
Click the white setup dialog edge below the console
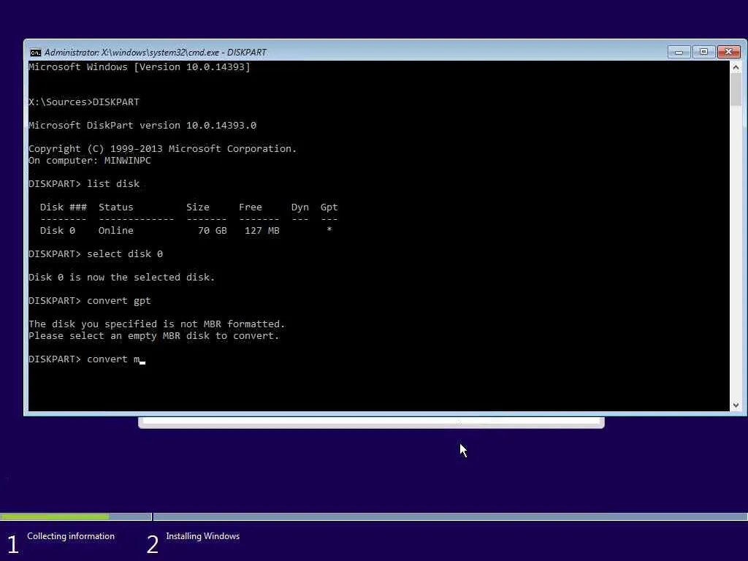[371, 422]
